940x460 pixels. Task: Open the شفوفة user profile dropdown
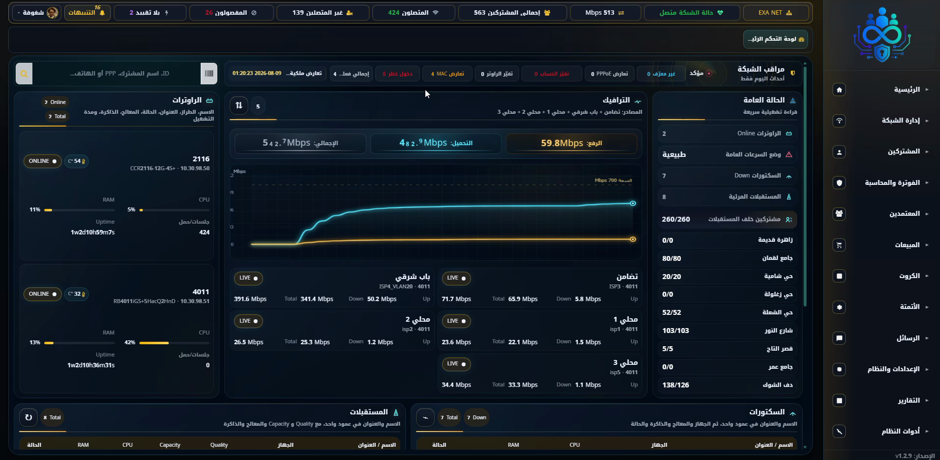coord(37,13)
